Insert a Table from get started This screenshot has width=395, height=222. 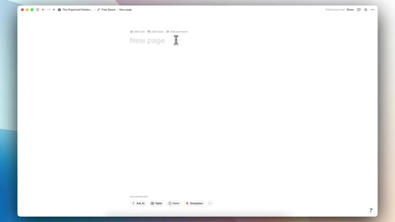point(156,203)
